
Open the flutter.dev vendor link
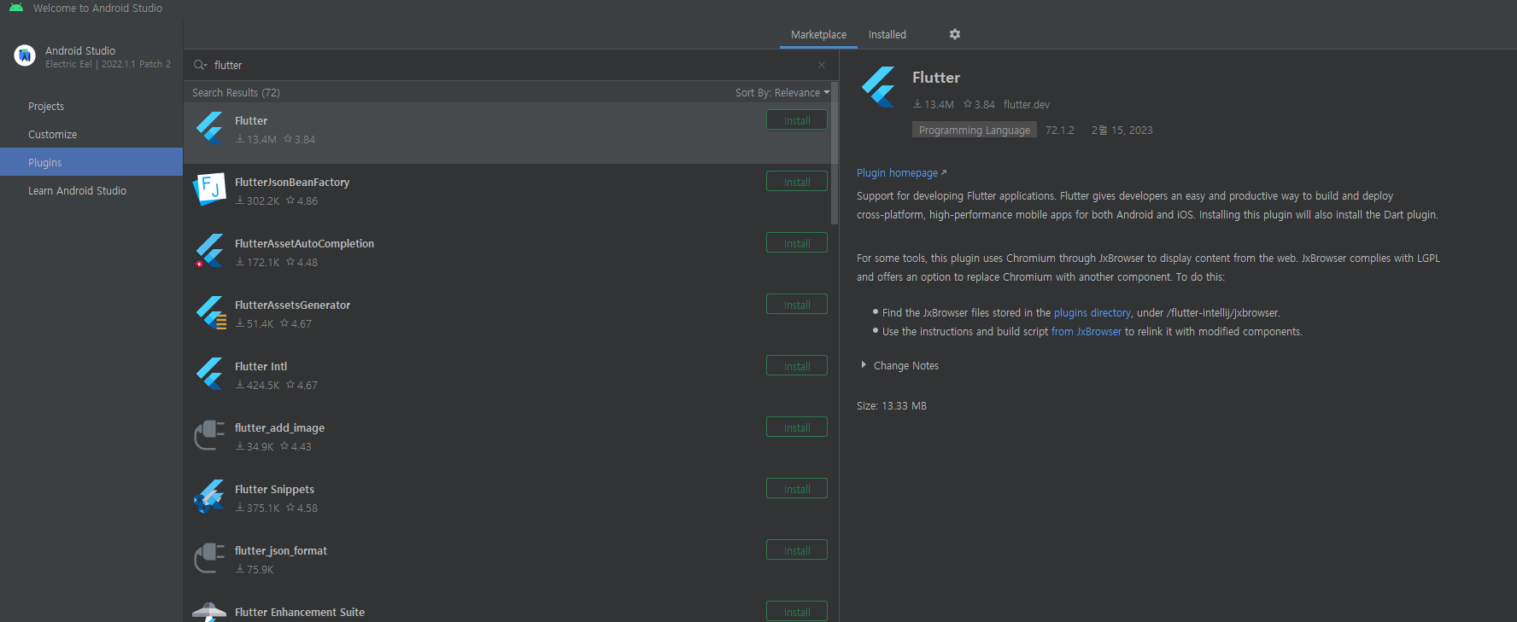(1027, 105)
